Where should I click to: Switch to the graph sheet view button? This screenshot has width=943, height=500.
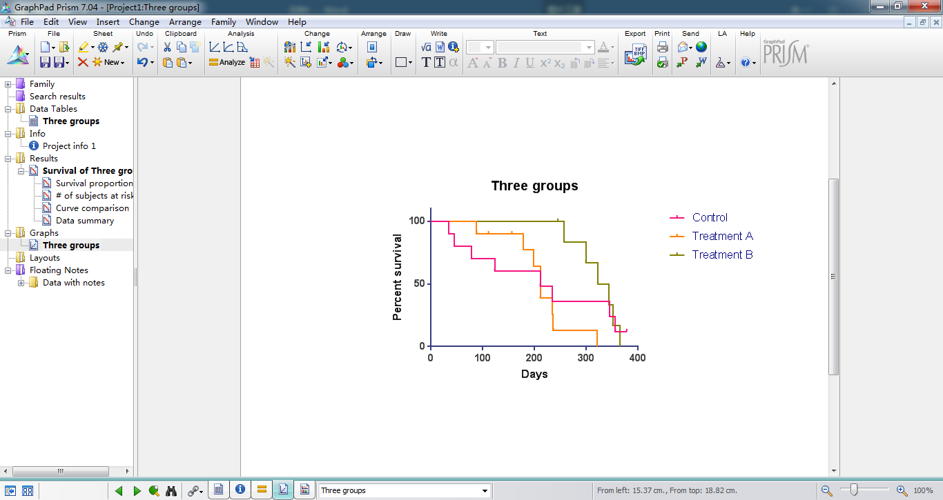[x=282, y=490]
